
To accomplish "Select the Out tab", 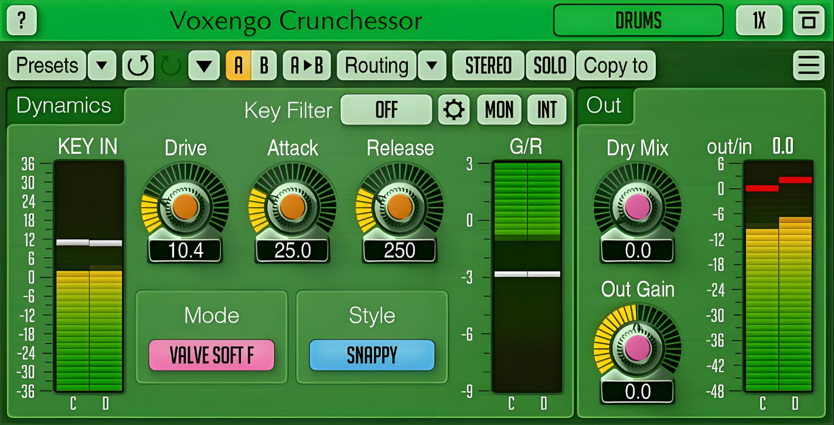I will point(604,106).
